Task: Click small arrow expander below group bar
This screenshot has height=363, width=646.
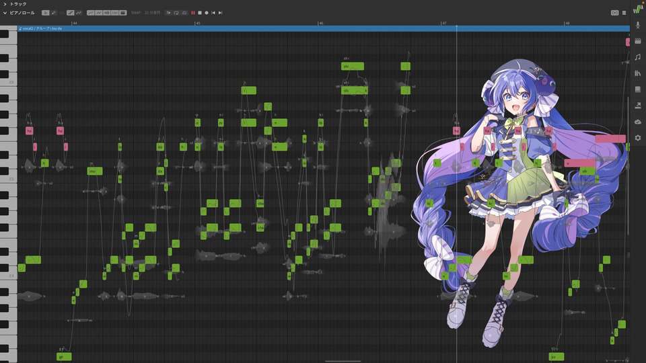Action: click(629, 34)
